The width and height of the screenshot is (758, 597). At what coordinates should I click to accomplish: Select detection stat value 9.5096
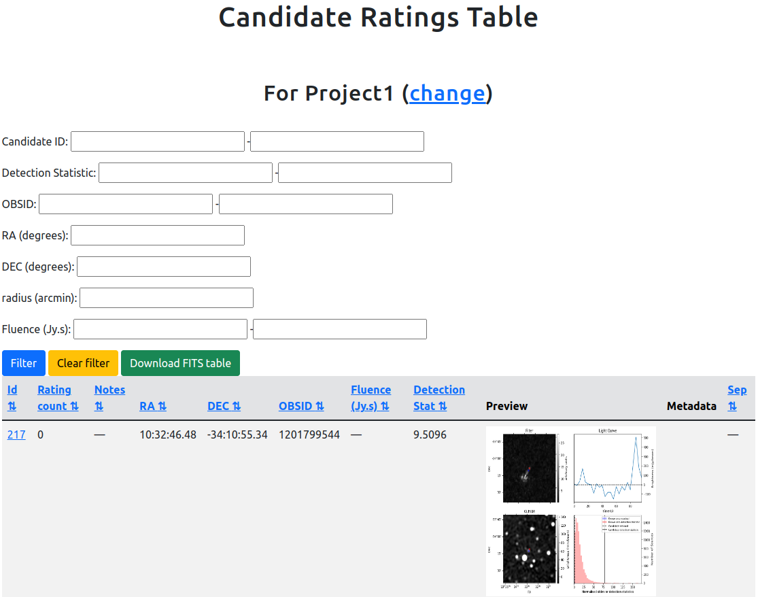pyautogui.click(x=430, y=434)
